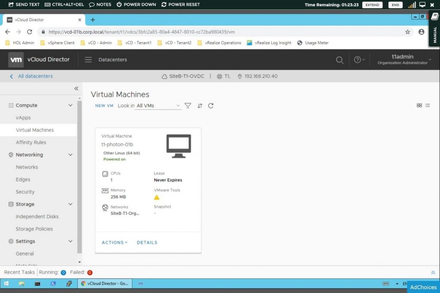Switch to card grid view
Screen dimensions: 440x293
(419, 105)
